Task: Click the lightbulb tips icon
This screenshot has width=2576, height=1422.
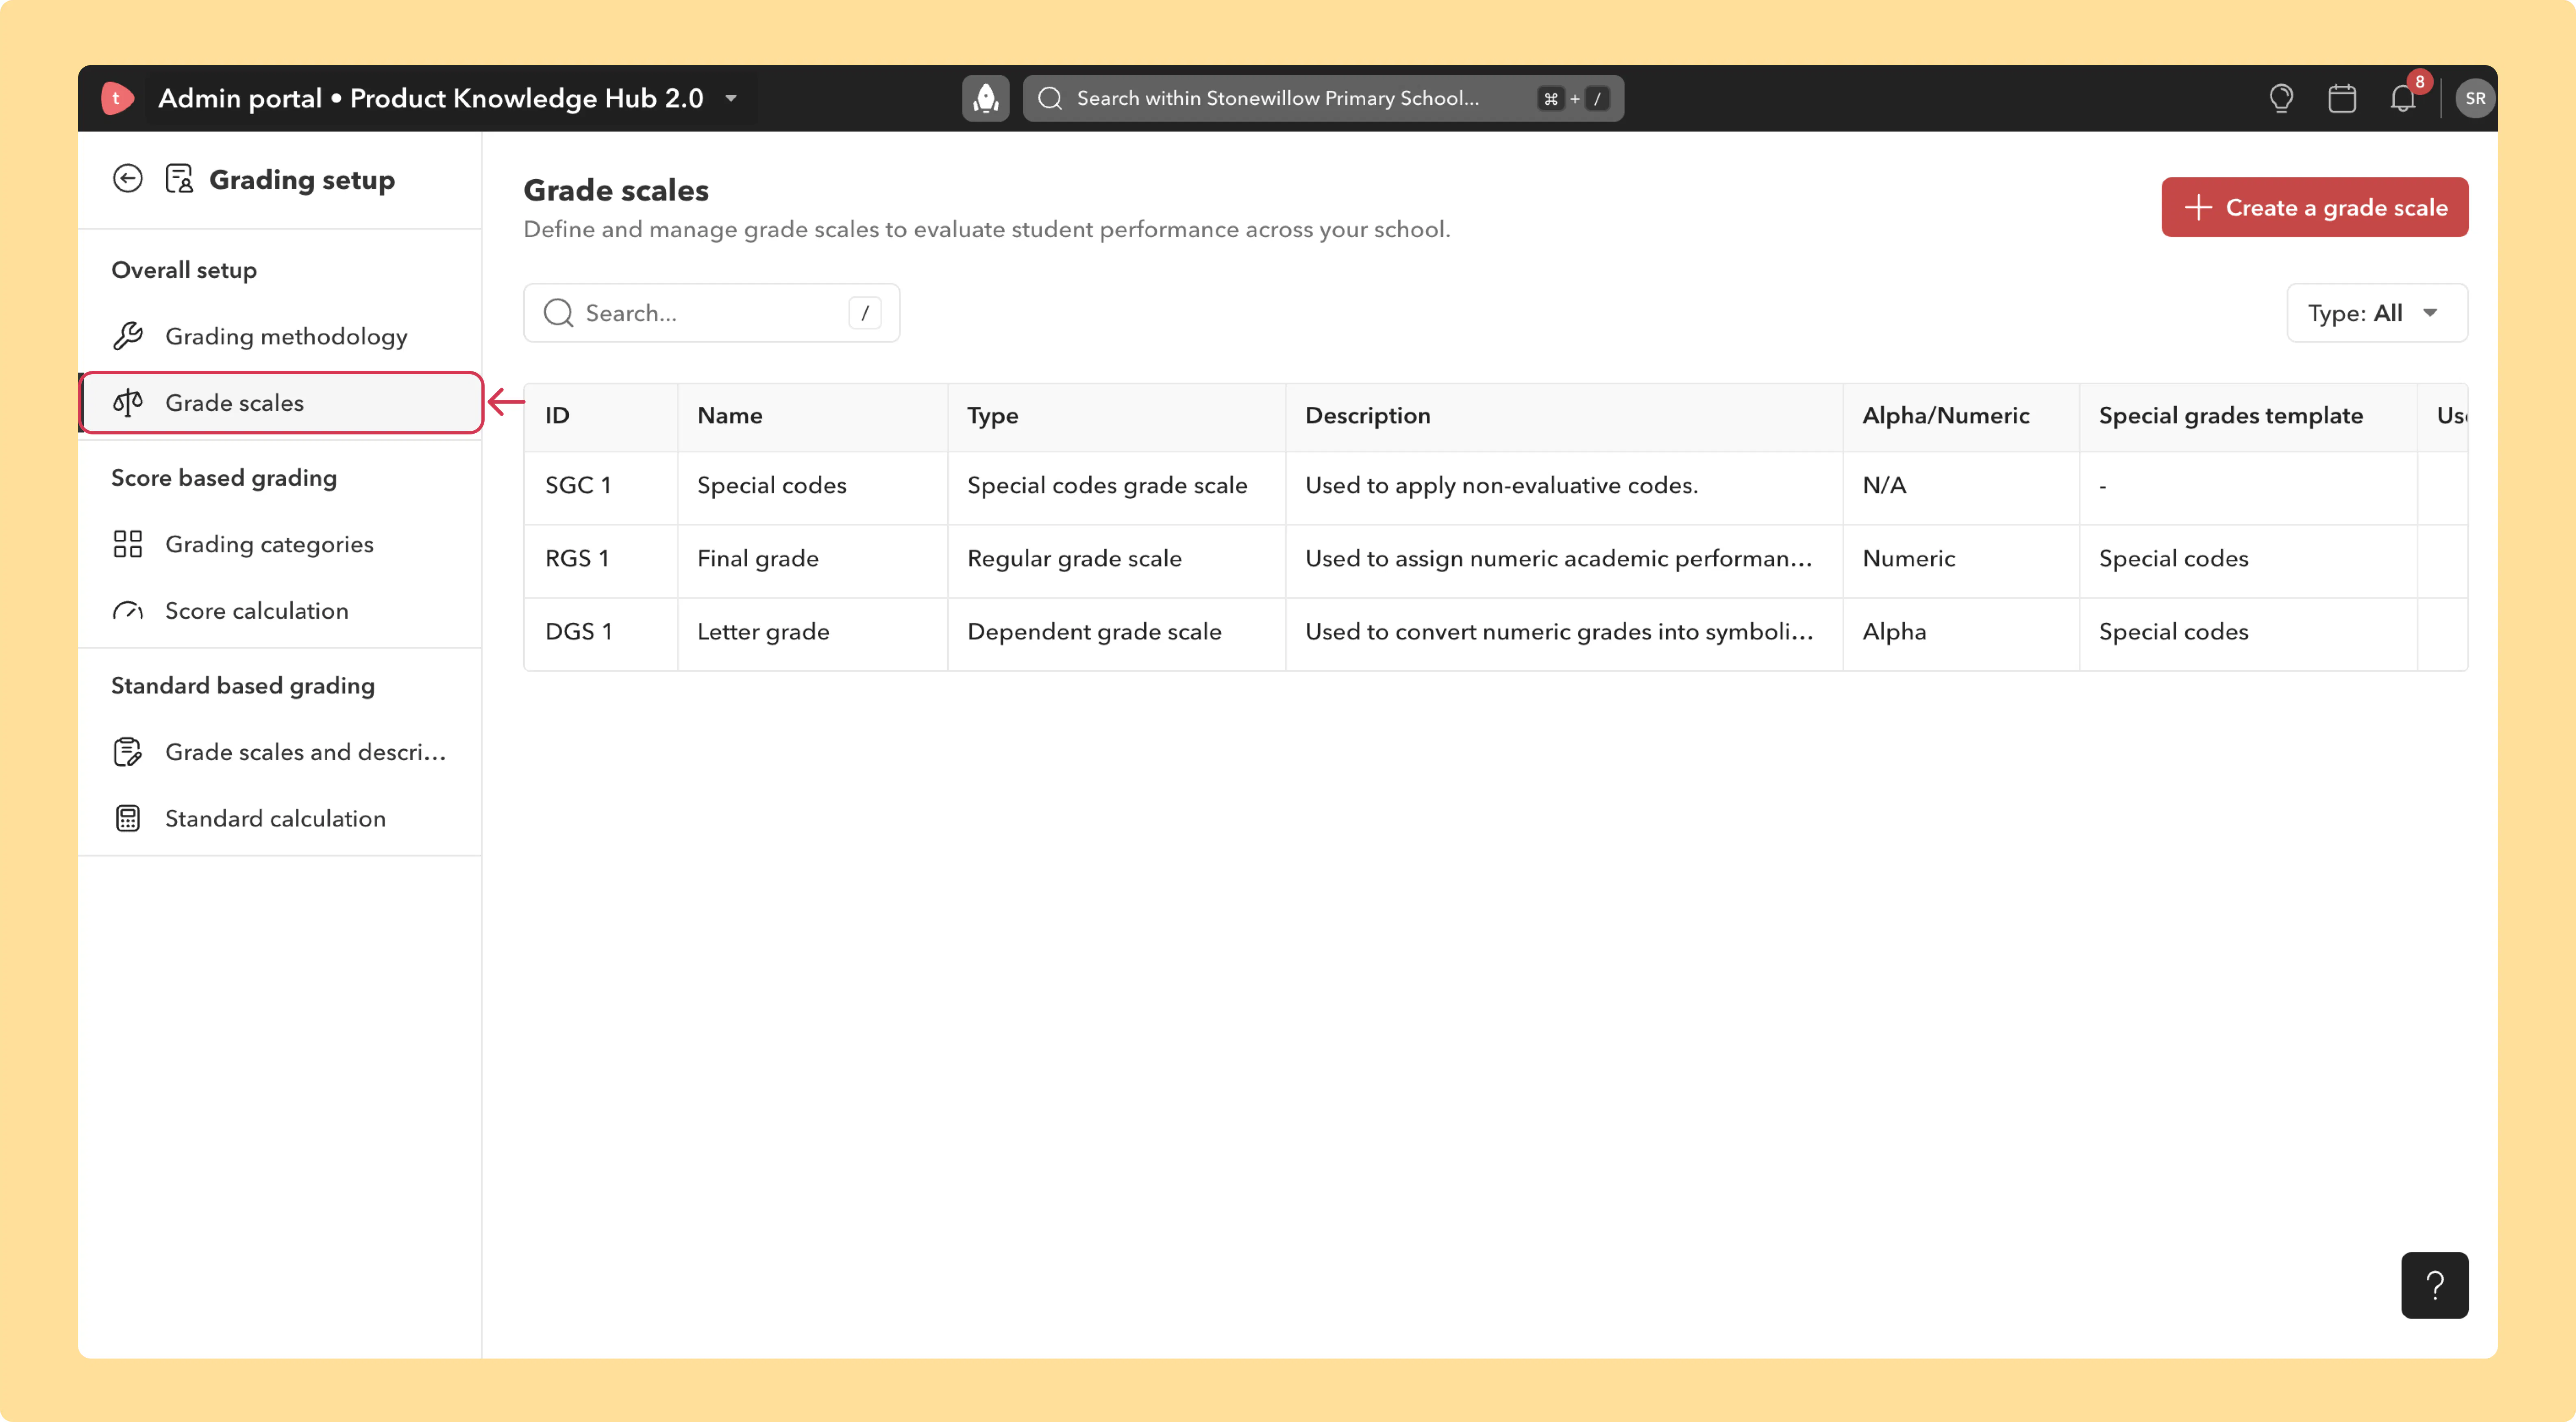Action: click(2281, 98)
